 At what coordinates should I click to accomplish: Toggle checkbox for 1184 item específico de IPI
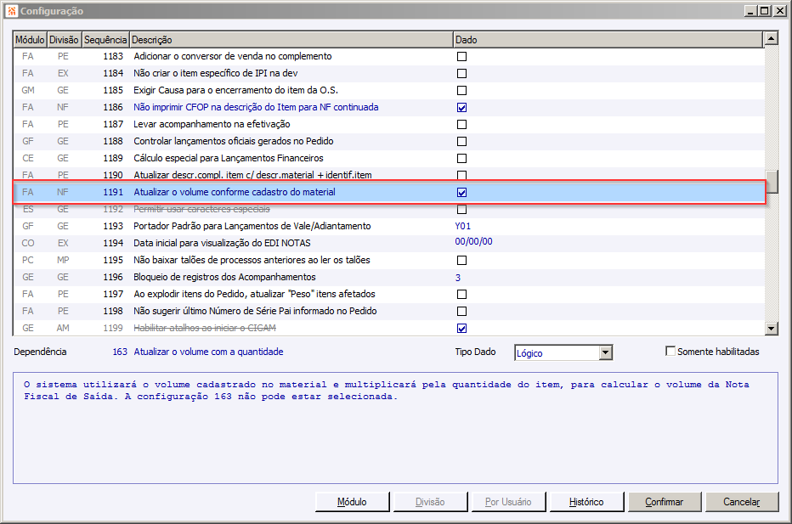(461, 74)
